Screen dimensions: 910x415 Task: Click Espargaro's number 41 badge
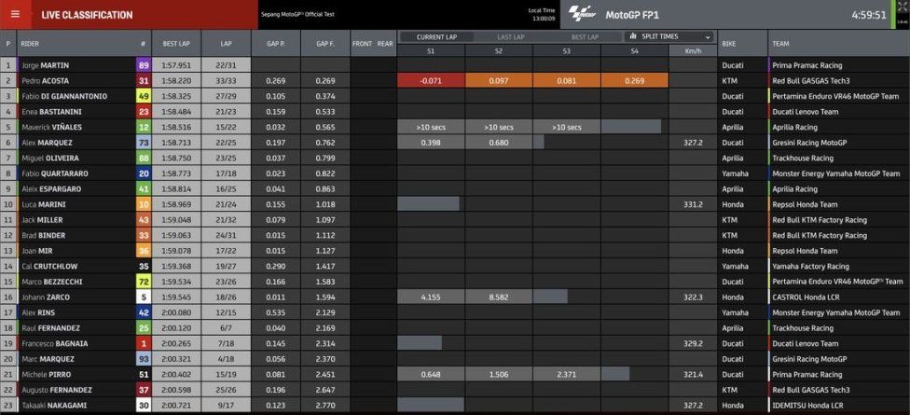tap(144, 188)
